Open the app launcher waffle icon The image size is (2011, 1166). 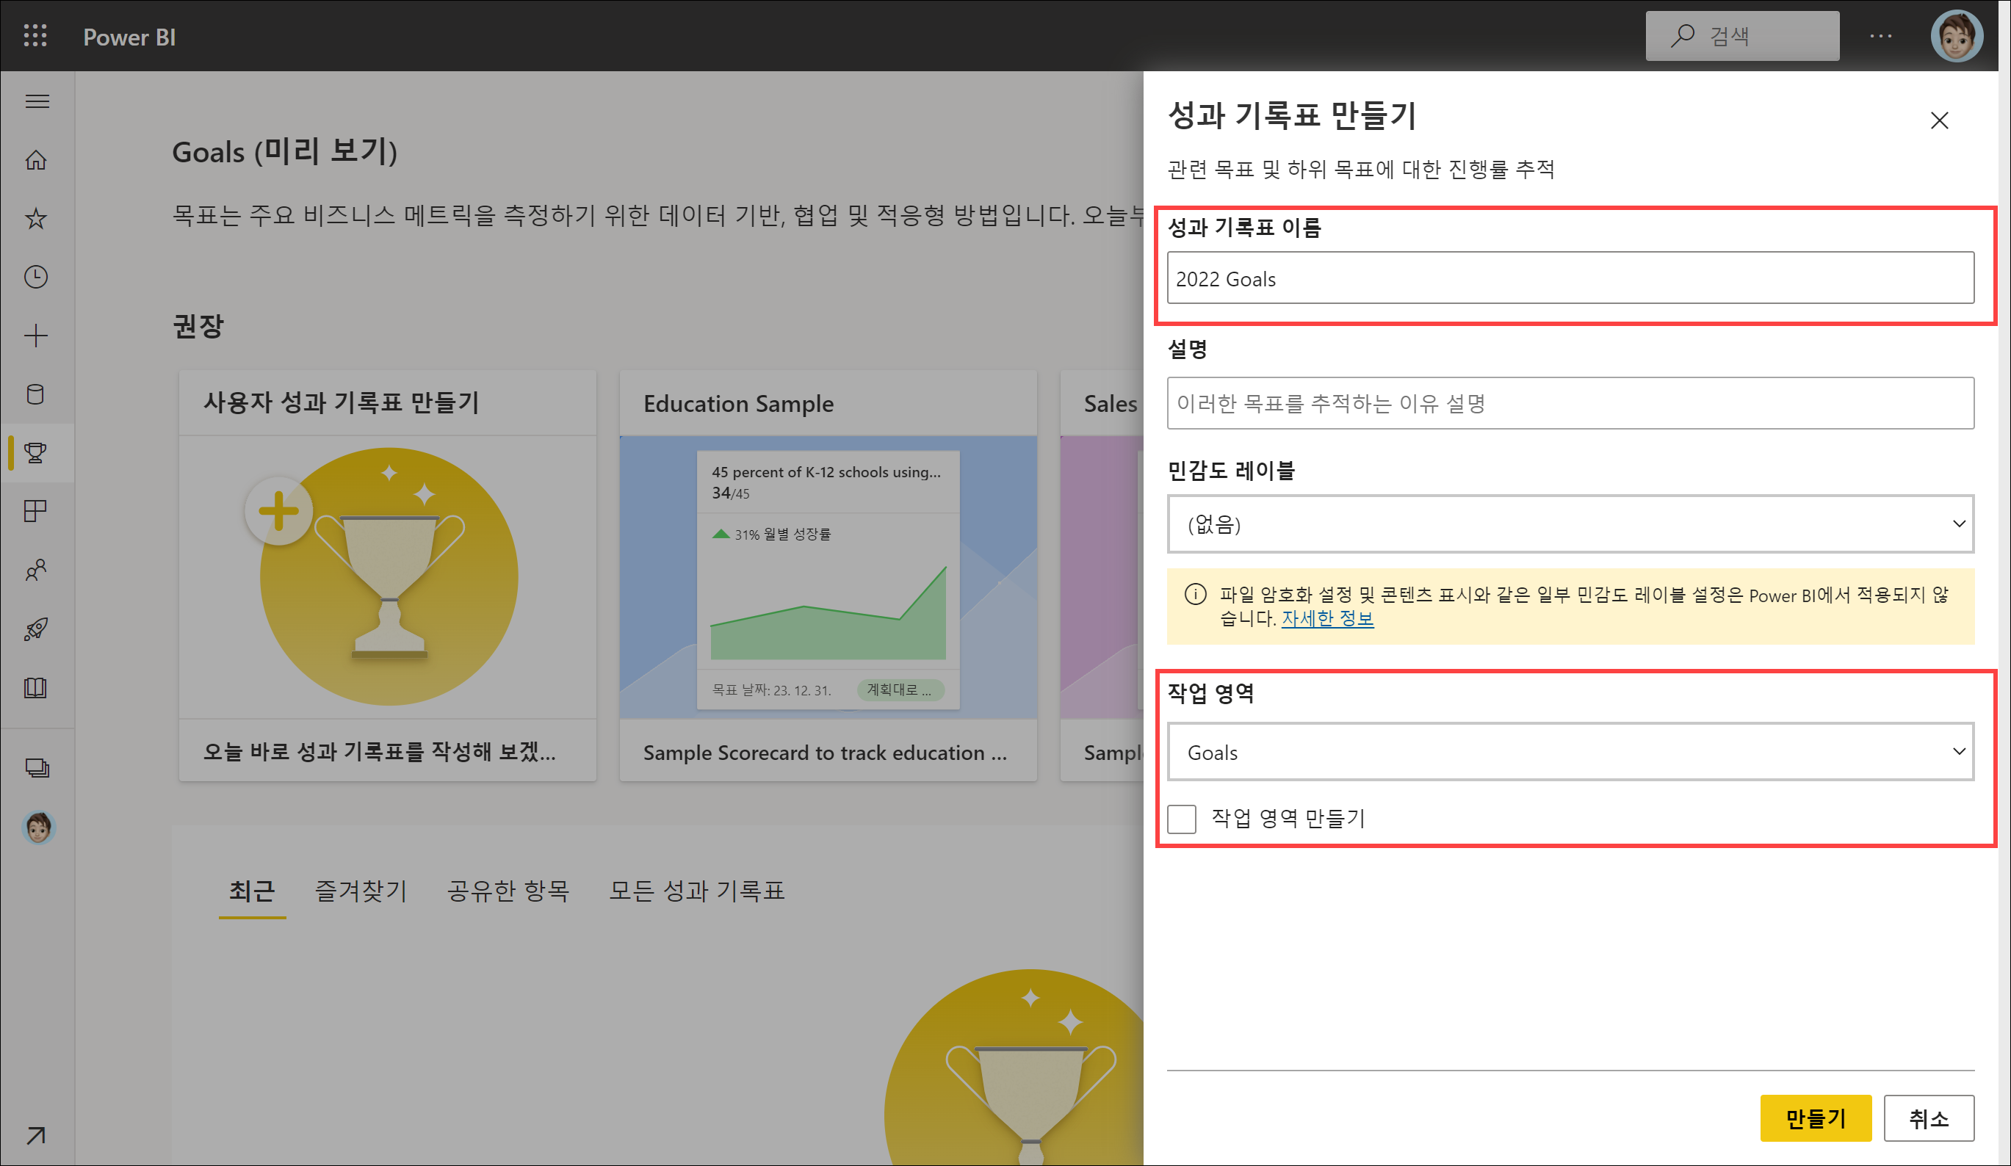[35, 36]
